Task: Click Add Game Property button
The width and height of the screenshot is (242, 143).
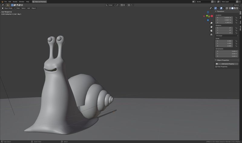Action: pyautogui.click(x=227, y=64)
